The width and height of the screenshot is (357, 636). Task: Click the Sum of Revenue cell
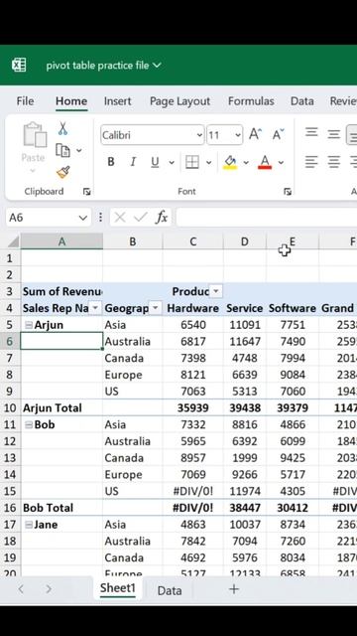pos(61,291)
